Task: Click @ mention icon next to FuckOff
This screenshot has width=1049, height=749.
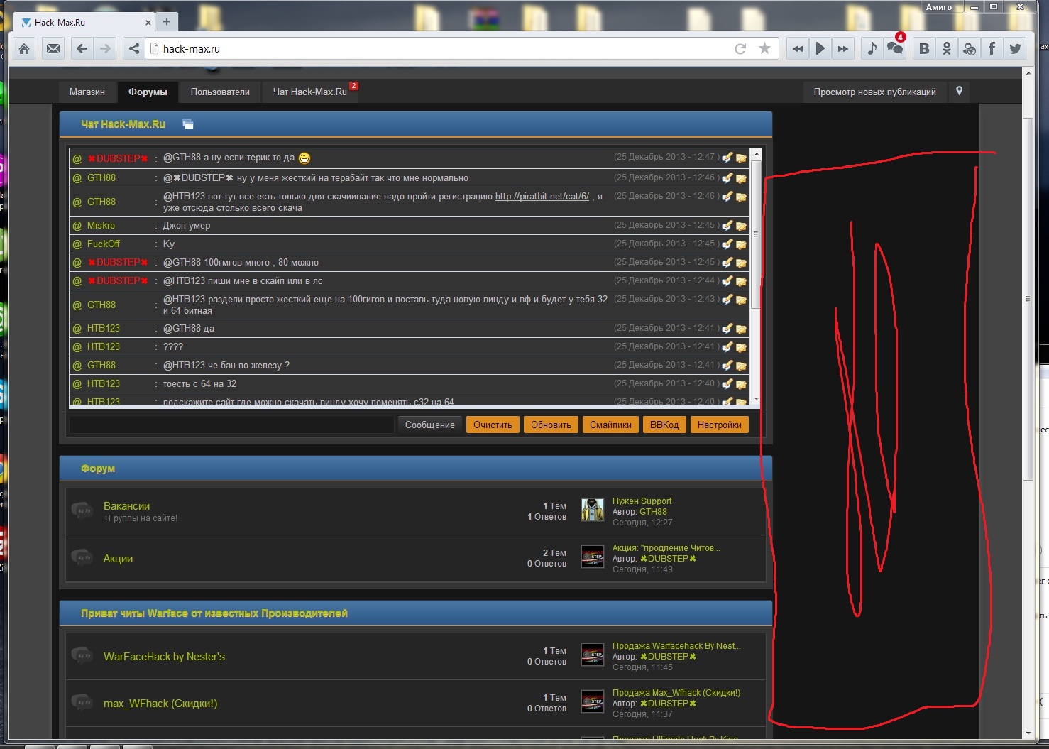Action: (x=77, y=244)
